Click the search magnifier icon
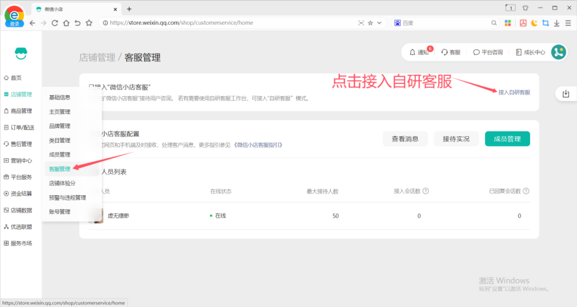 pos(494,23)
